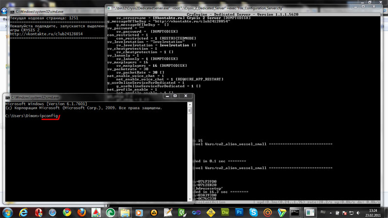Screen dimensions: 388x218
Task: Click the Windows Start button
Action: (7, 212)
